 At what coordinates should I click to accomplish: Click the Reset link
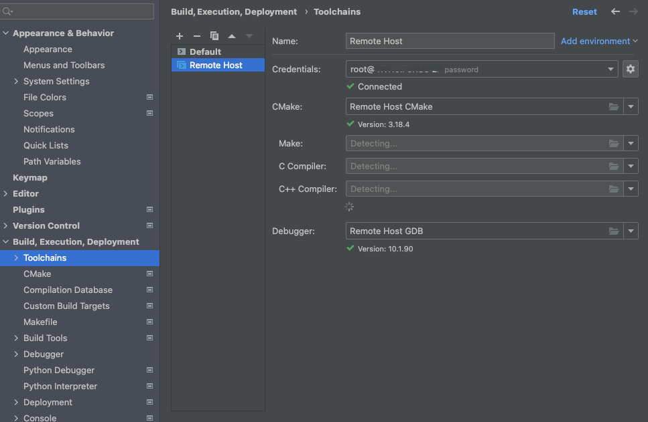pyautogui.click(x=584, y=12)
